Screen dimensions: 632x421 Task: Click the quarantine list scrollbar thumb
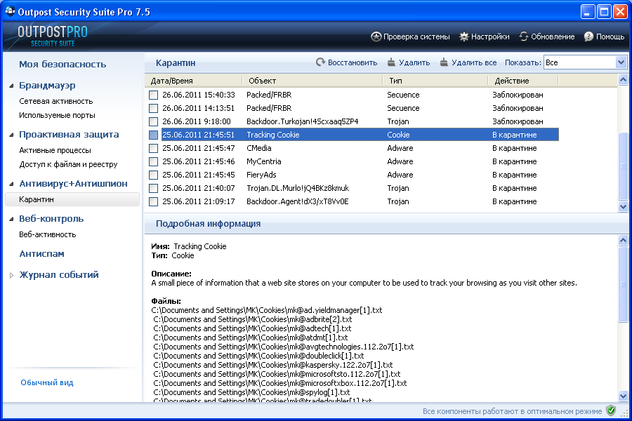pyautogui.click(x=623, y=166)
